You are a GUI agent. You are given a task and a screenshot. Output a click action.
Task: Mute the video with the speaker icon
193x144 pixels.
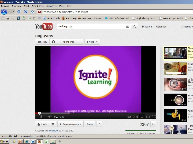[50, 117]
